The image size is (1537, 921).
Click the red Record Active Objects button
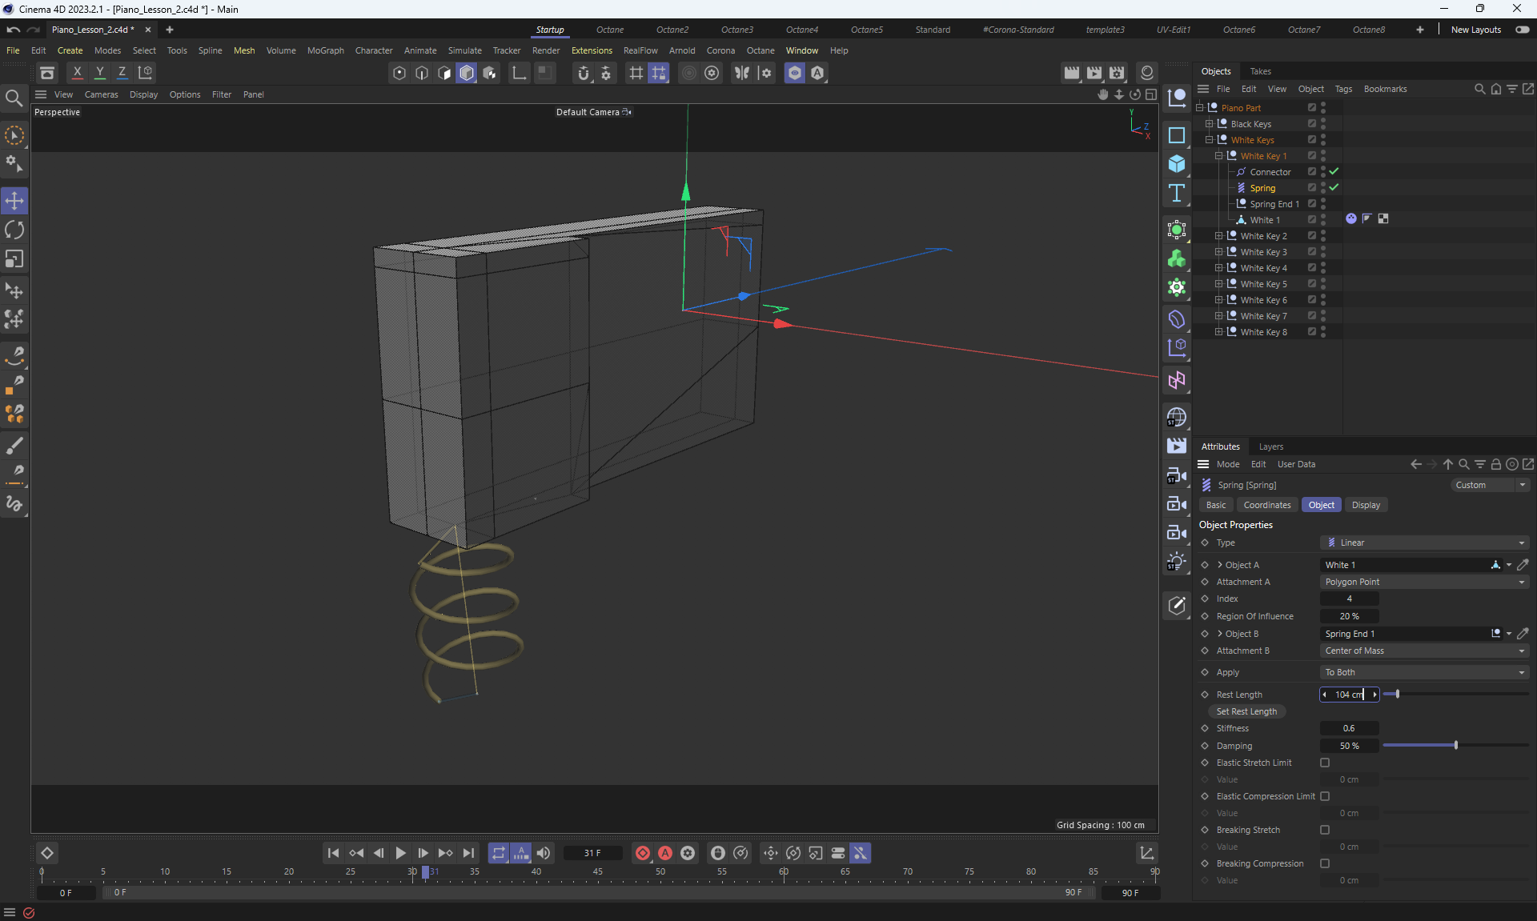pos(642,853)
